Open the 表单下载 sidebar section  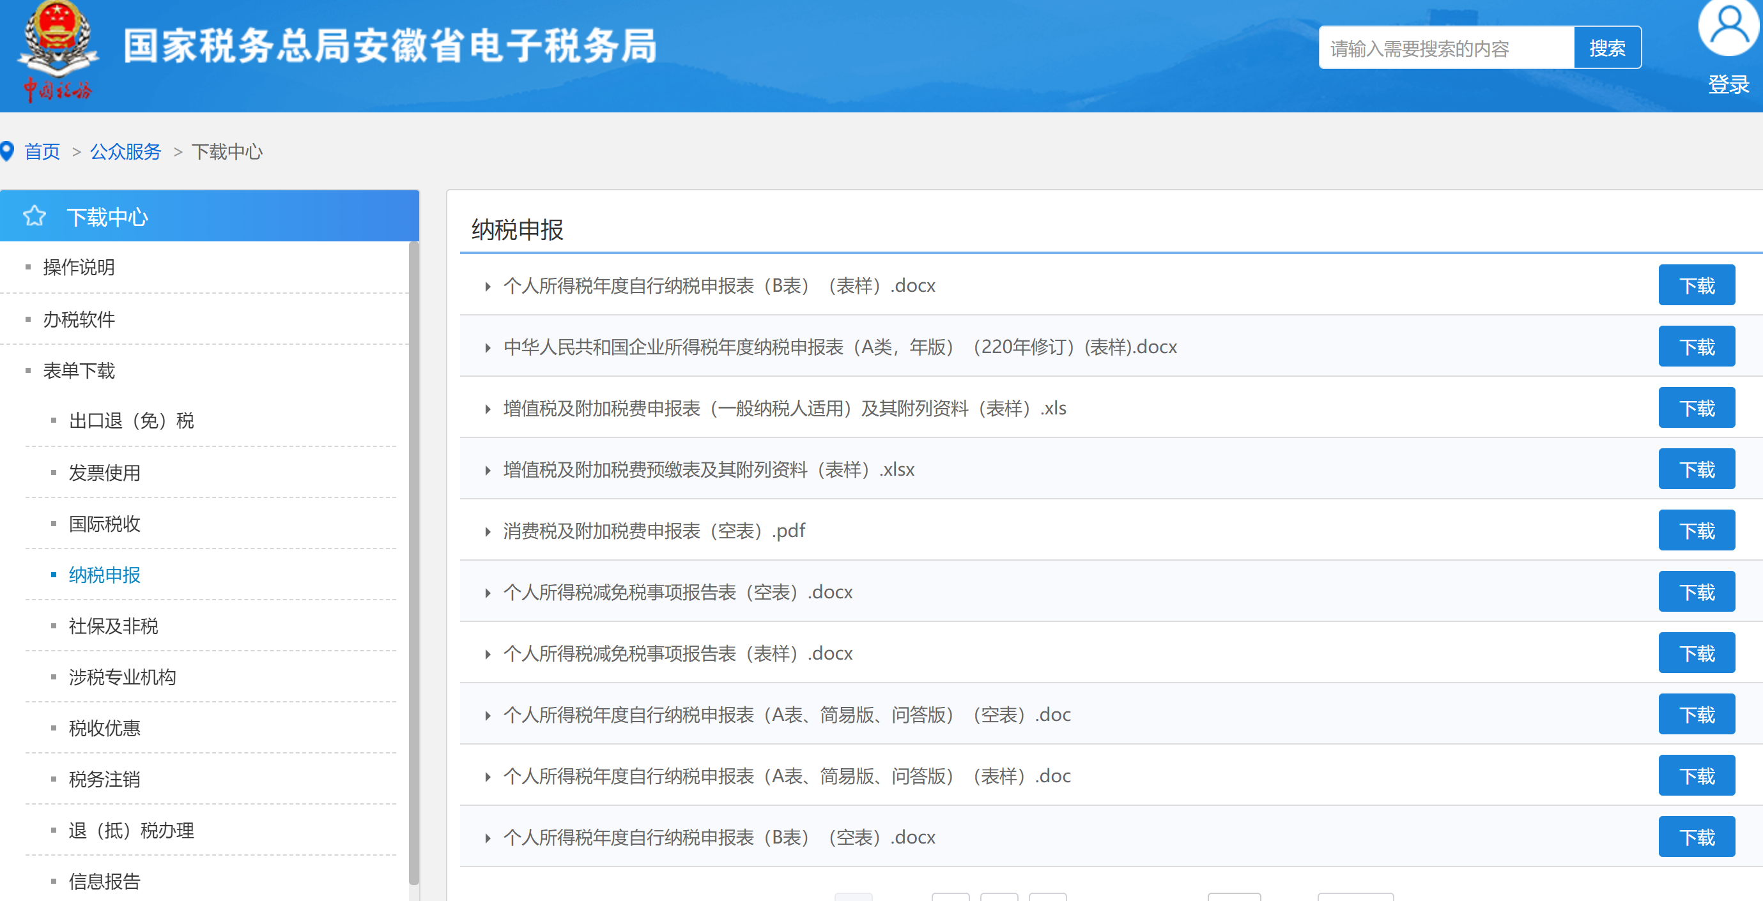click(x=79, y=371)
